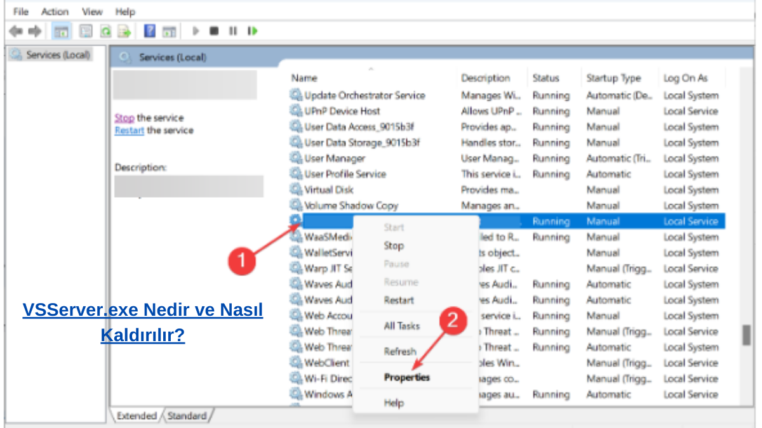
Task: Select Restart from the context menu
Action: [x=399, y=300]
